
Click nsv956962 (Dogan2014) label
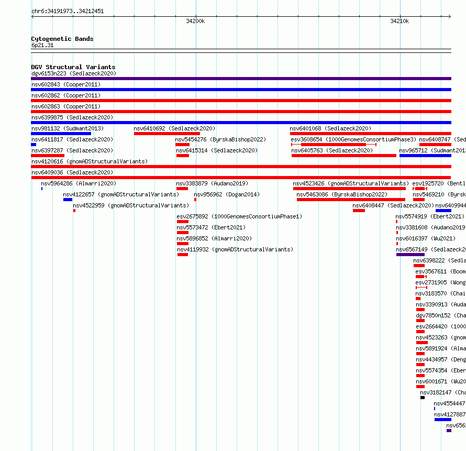tap(227, 194)
